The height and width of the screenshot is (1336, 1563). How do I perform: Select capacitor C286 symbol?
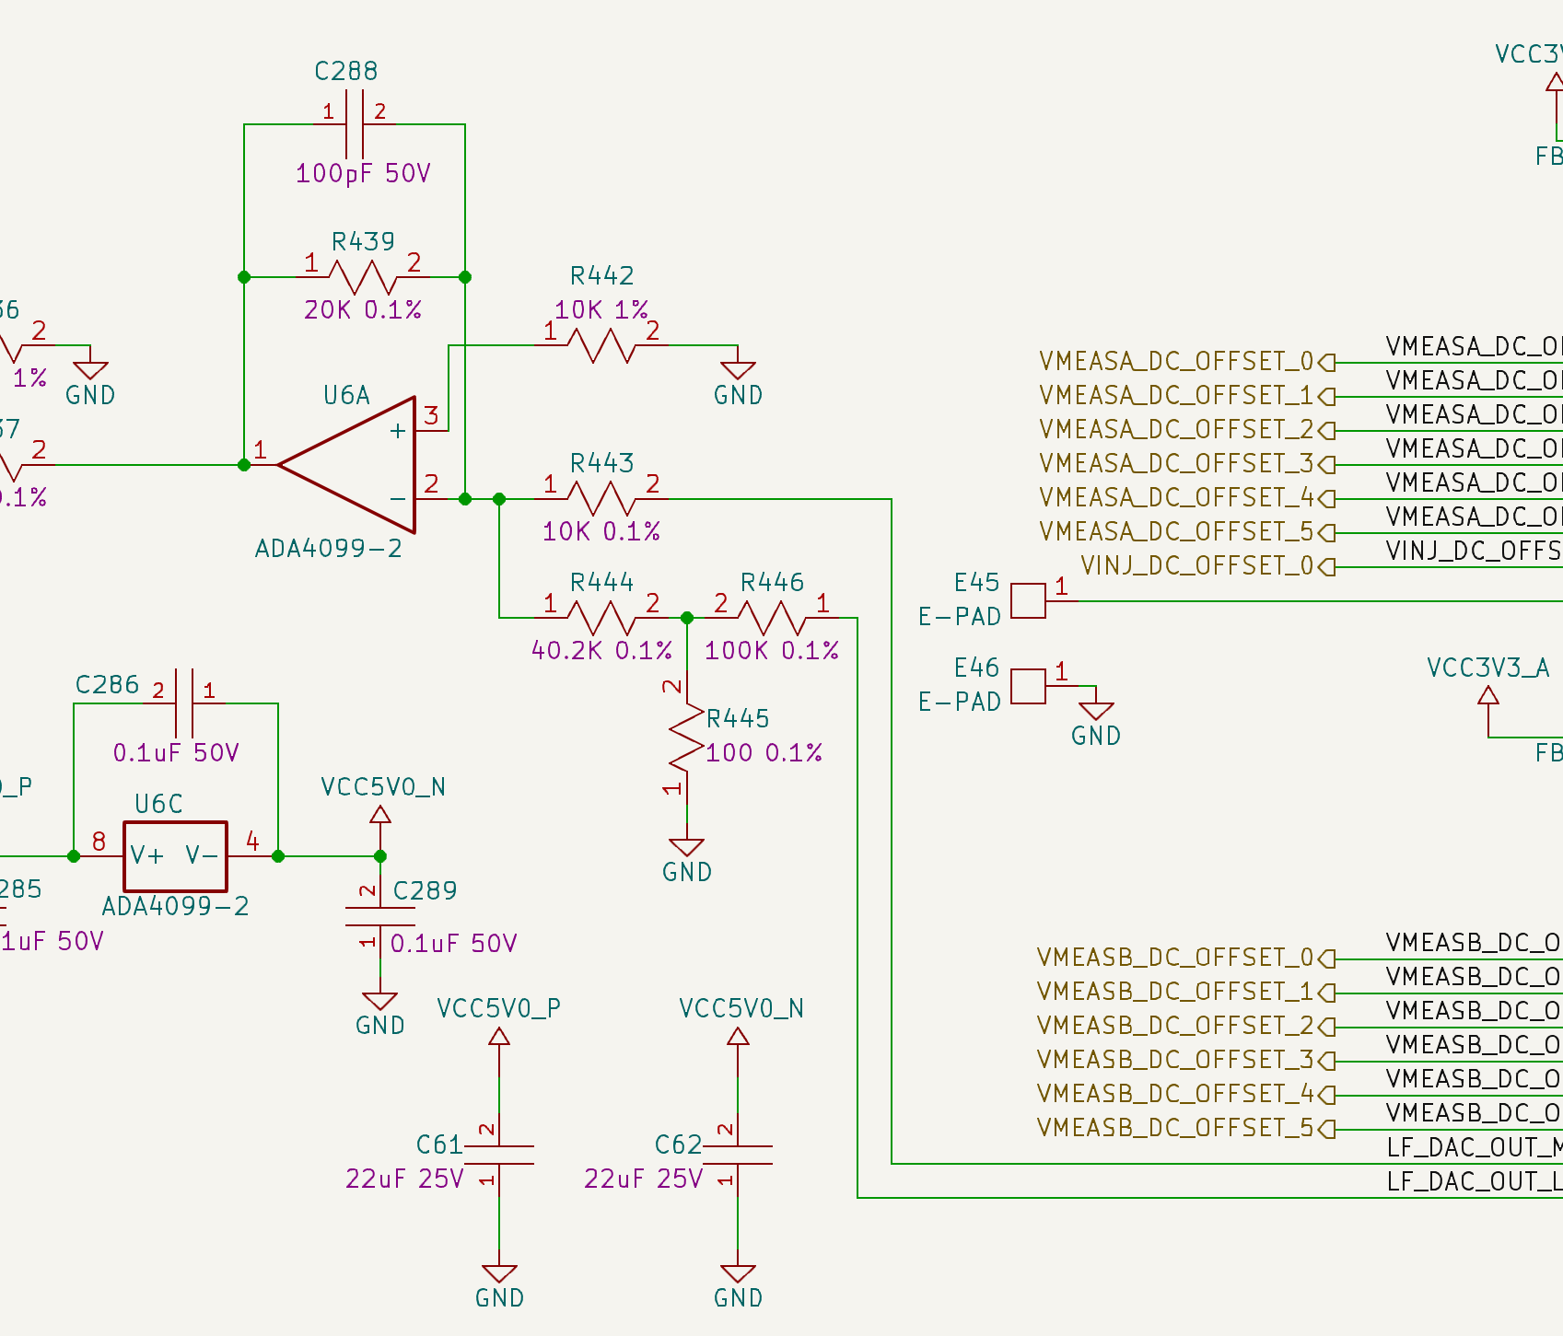(x=183, y=703)
